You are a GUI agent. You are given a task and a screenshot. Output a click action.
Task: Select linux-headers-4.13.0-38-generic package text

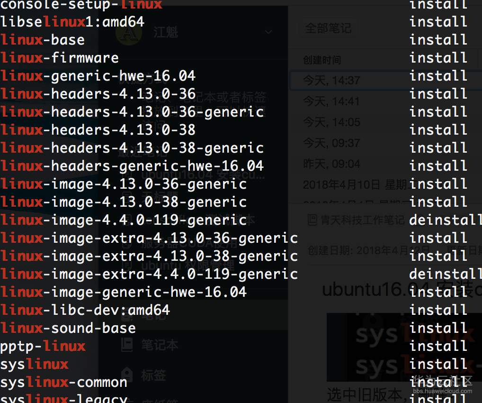point(132,148)
